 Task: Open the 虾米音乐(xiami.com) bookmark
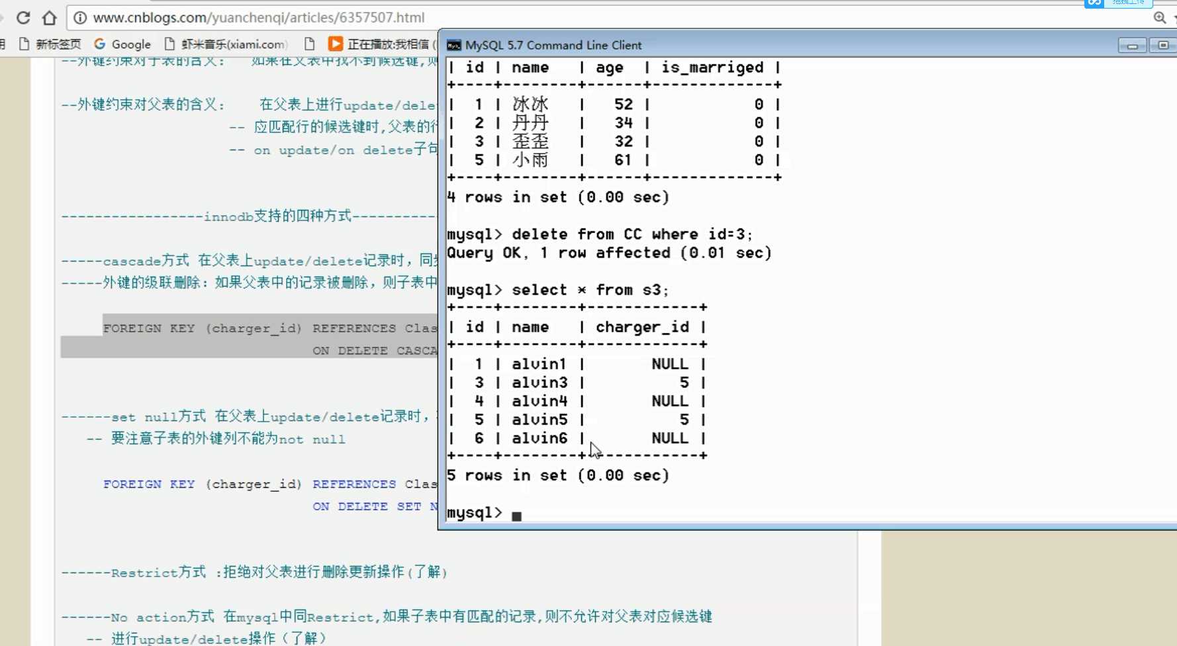[225, 44]
